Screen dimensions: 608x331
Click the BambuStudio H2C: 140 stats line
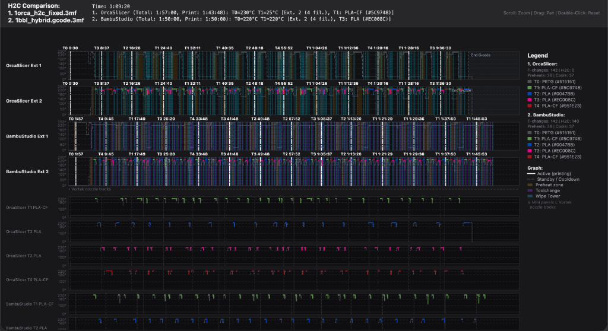553,122
